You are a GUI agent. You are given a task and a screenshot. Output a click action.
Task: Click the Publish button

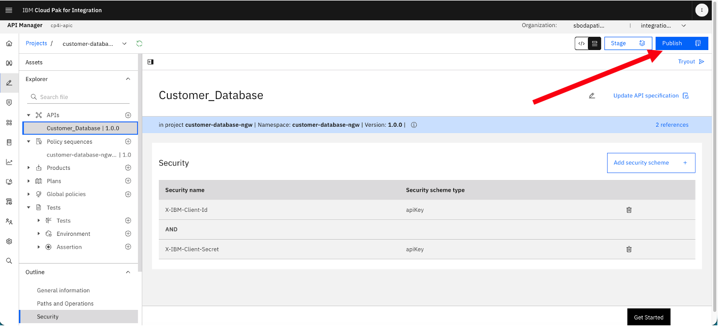(x=682, y=44)
